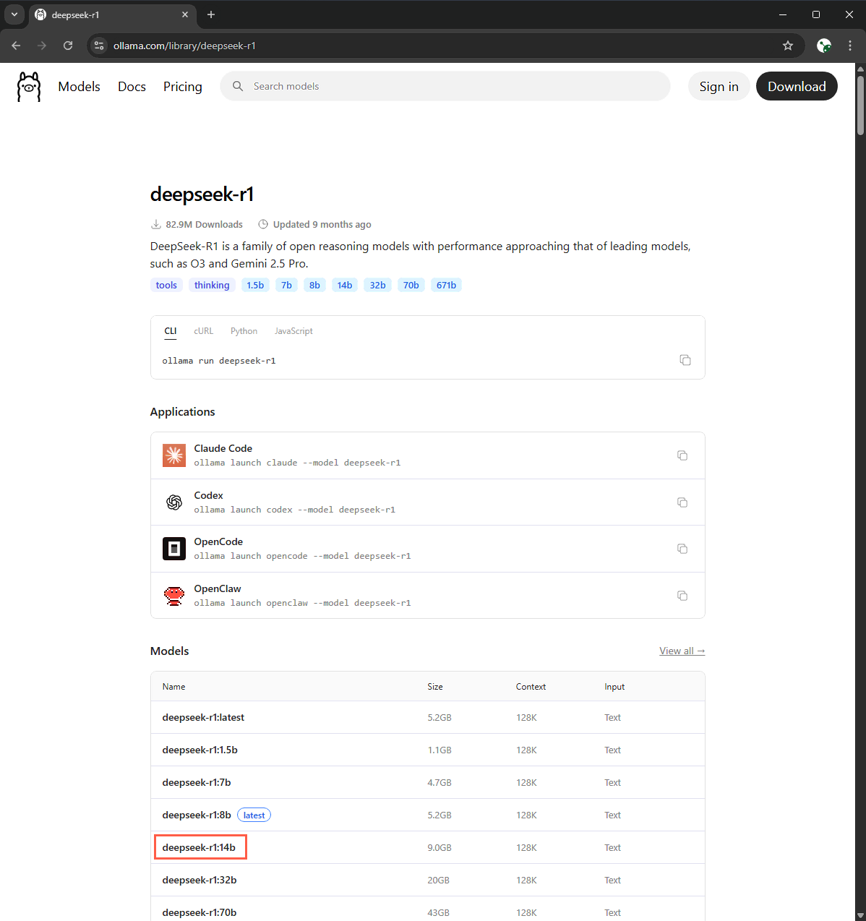The height and width of the screenshot is (921, 866).
Task: Open the Models navigation link
Action: tap(80, 87)
